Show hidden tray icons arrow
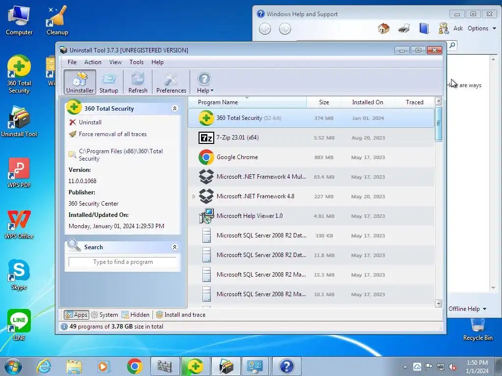Image resolution: width=502 pixels, height=376 pixels. coord(405,367)
